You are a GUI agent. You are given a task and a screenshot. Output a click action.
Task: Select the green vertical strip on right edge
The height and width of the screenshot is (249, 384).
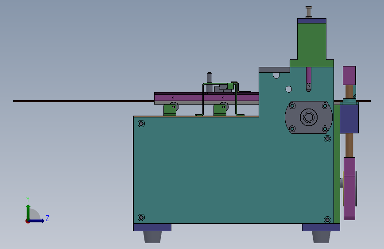pos(337,164)
